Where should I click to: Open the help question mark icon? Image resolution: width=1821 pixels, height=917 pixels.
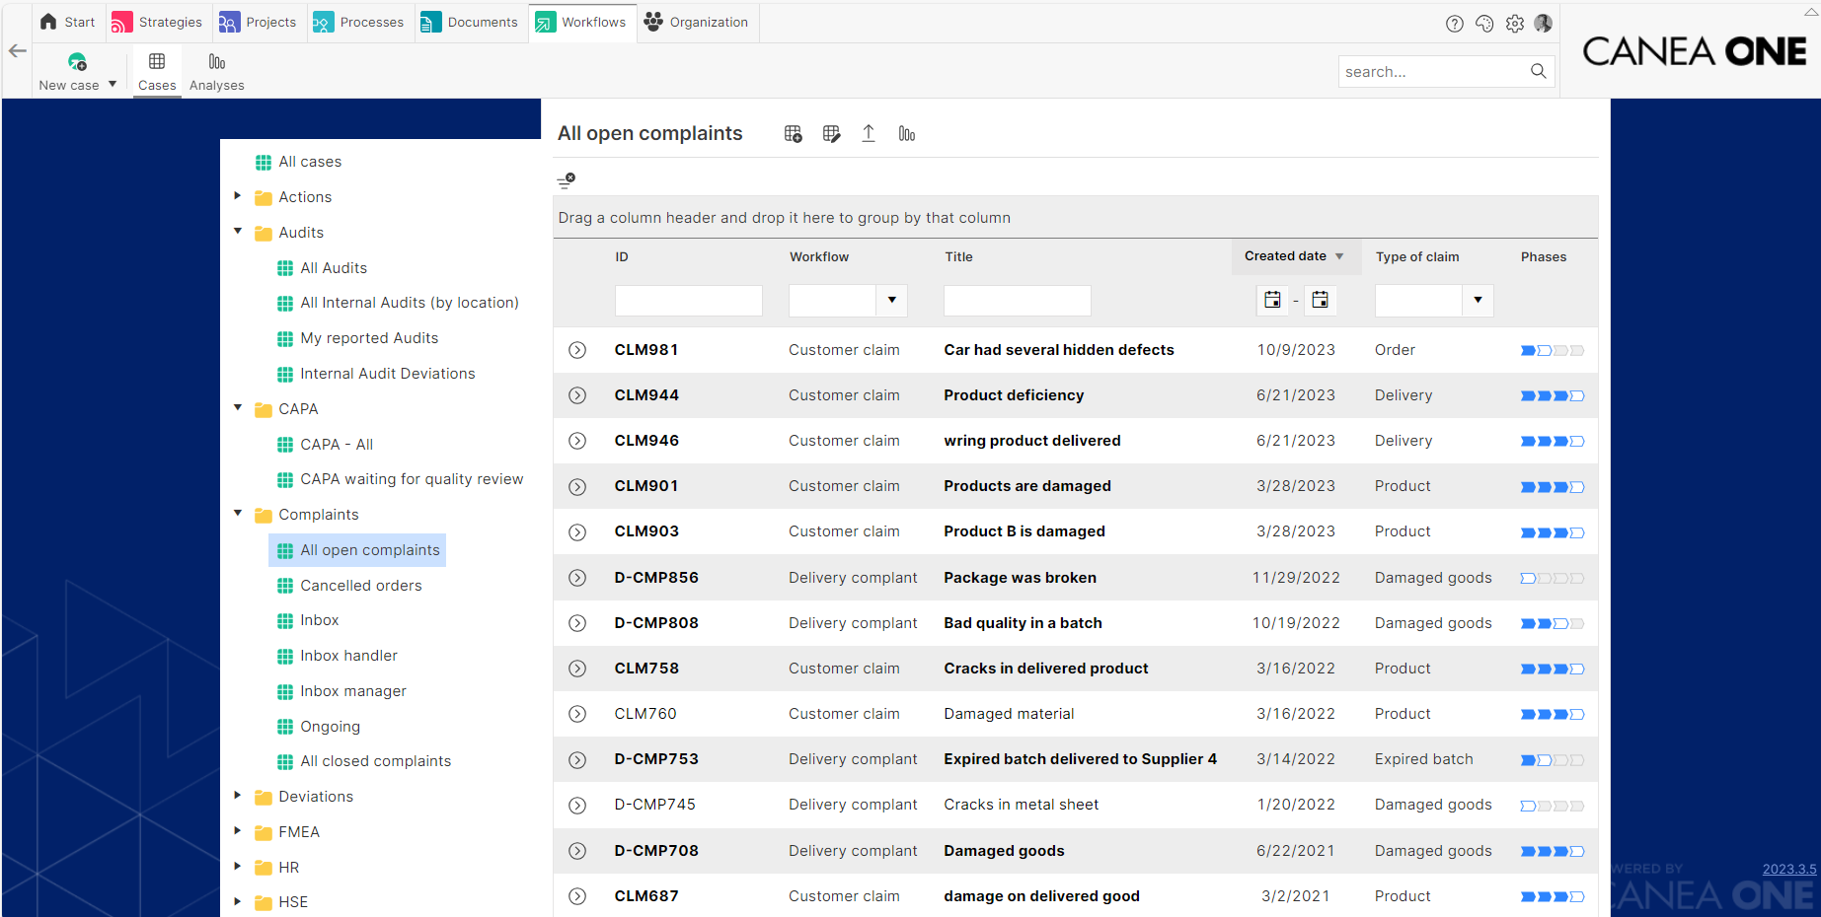[x=1454, y=24]
